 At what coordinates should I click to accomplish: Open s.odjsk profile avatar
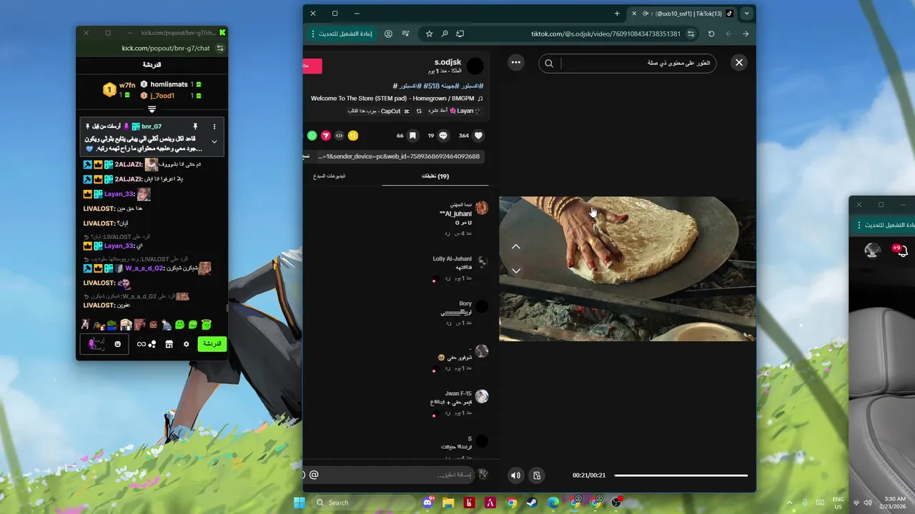pos(475,66)
